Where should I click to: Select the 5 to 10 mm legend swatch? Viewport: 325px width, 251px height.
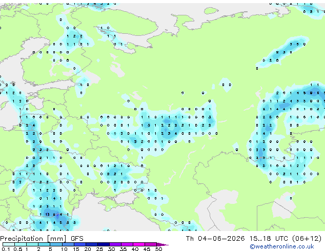[56, 244]
